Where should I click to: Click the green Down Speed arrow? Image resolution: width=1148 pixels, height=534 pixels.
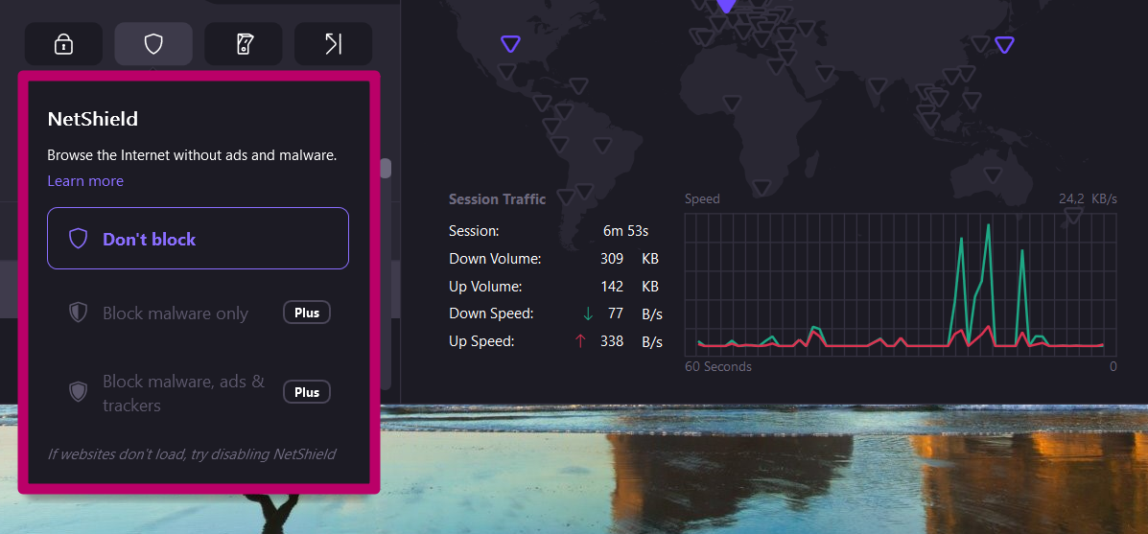(588, 313)
